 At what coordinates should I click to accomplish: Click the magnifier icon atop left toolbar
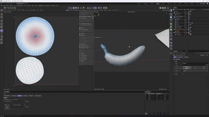click(x=2, y=10)
